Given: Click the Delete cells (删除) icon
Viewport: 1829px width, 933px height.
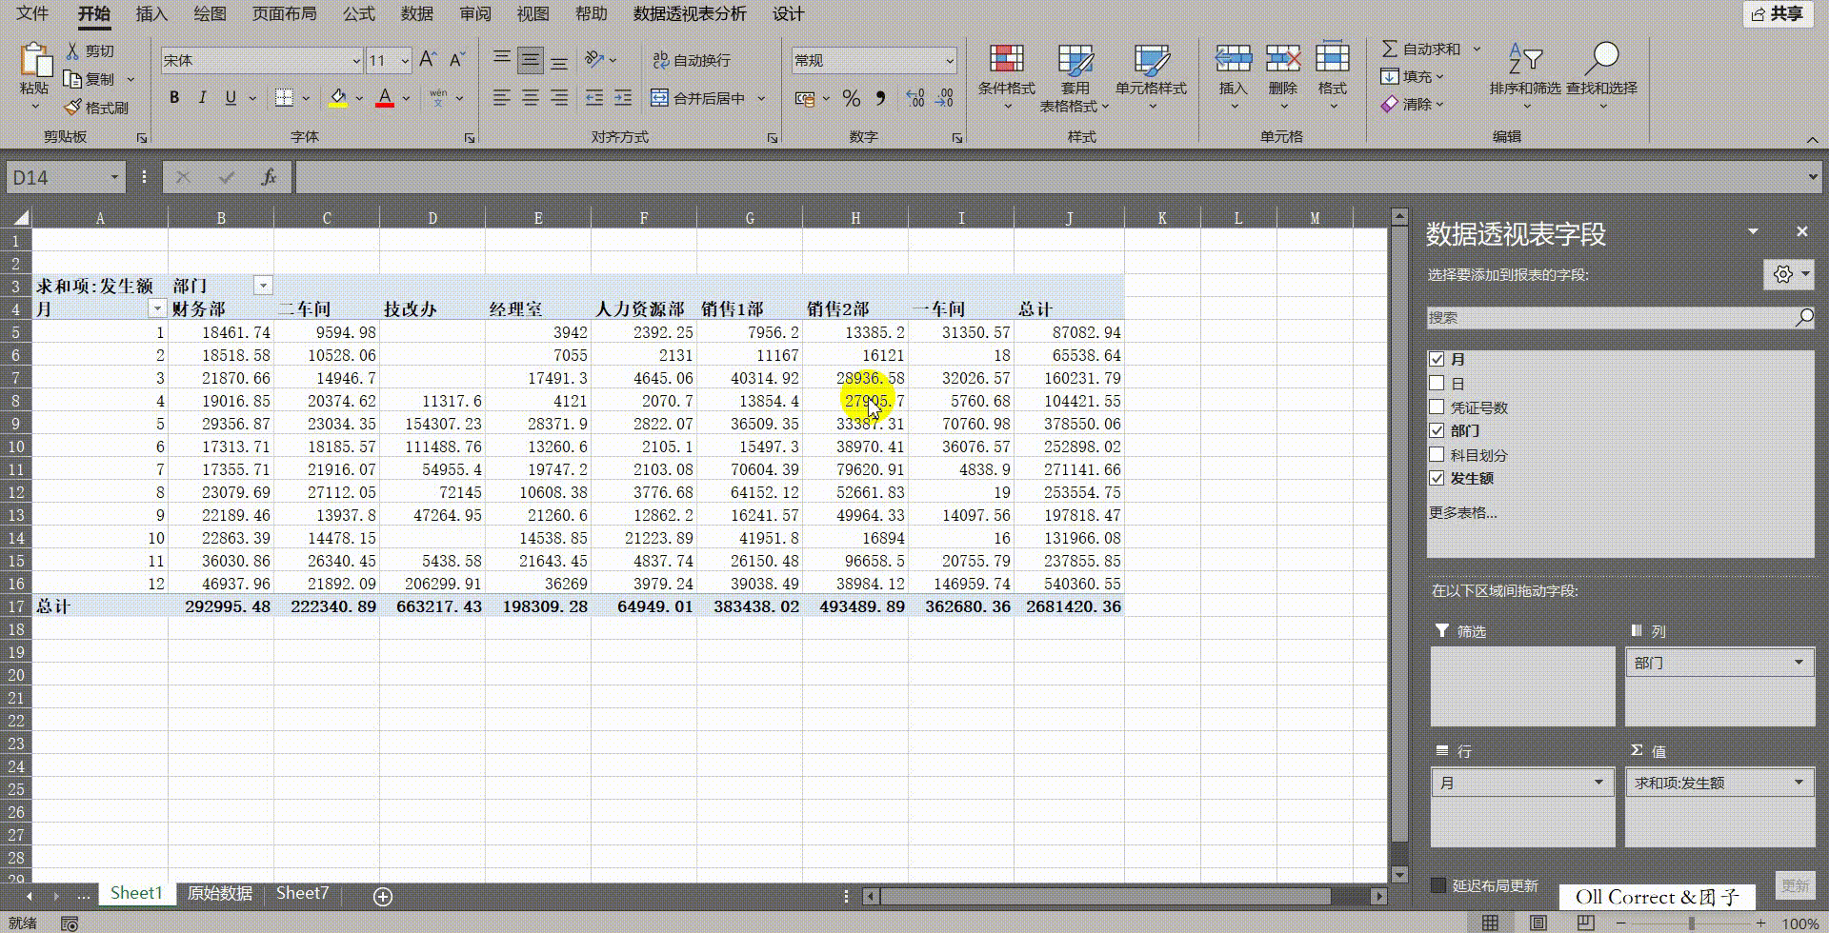Looking at the screenshot, I should pos(1283,59).
